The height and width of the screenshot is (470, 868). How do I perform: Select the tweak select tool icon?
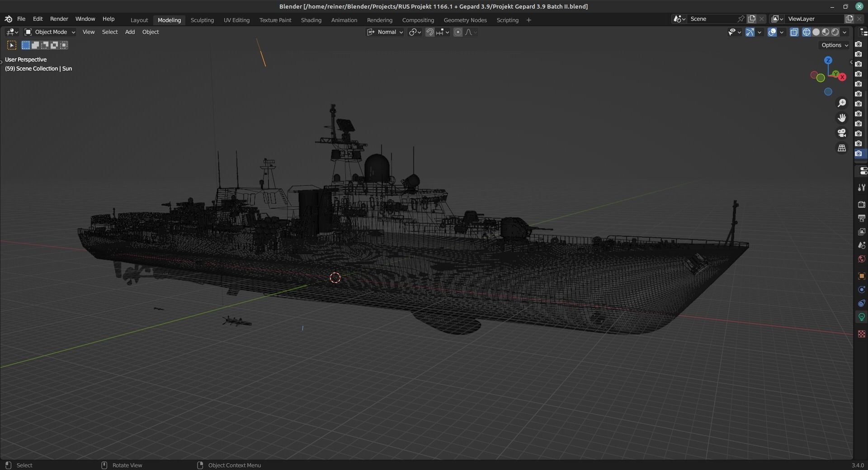pos(12,45)
